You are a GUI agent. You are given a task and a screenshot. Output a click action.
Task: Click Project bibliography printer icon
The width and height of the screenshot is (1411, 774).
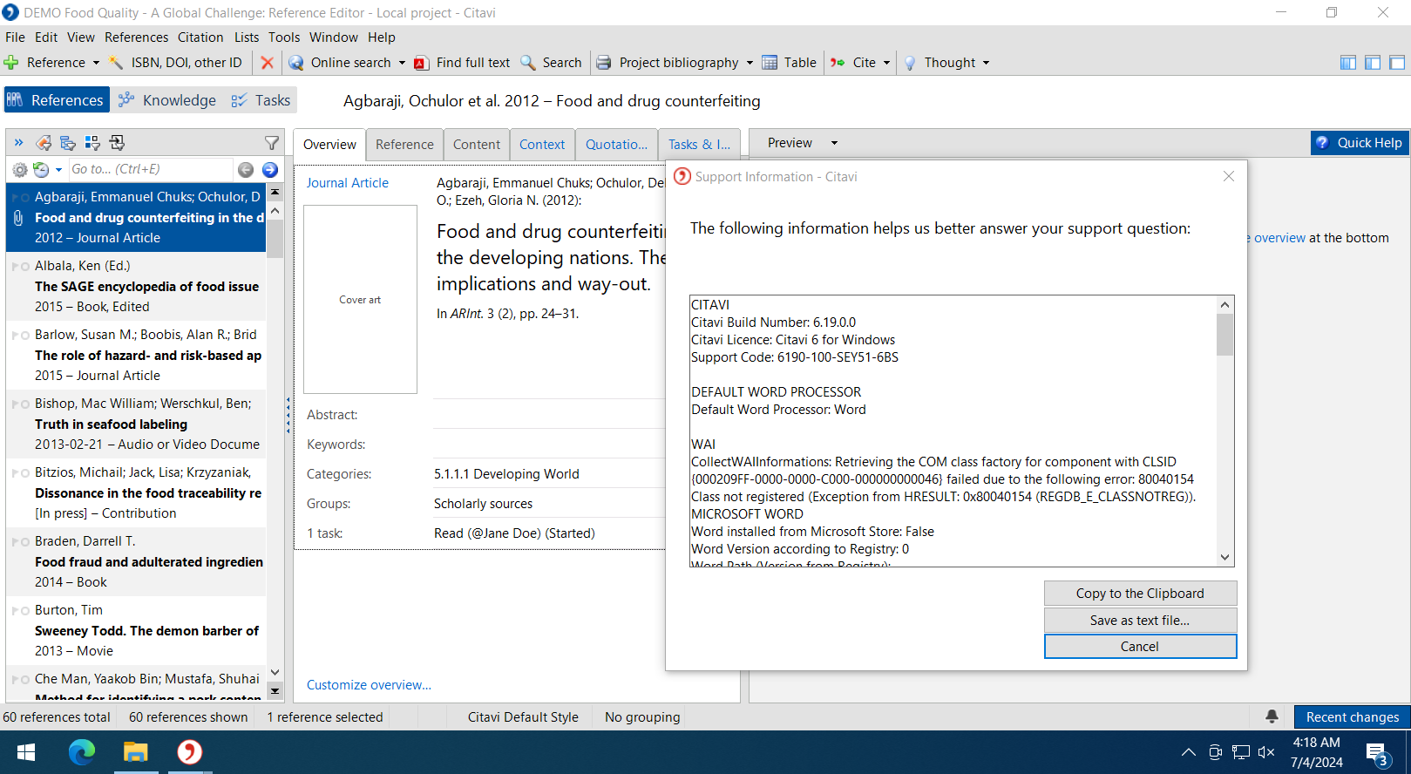(603, 63)
